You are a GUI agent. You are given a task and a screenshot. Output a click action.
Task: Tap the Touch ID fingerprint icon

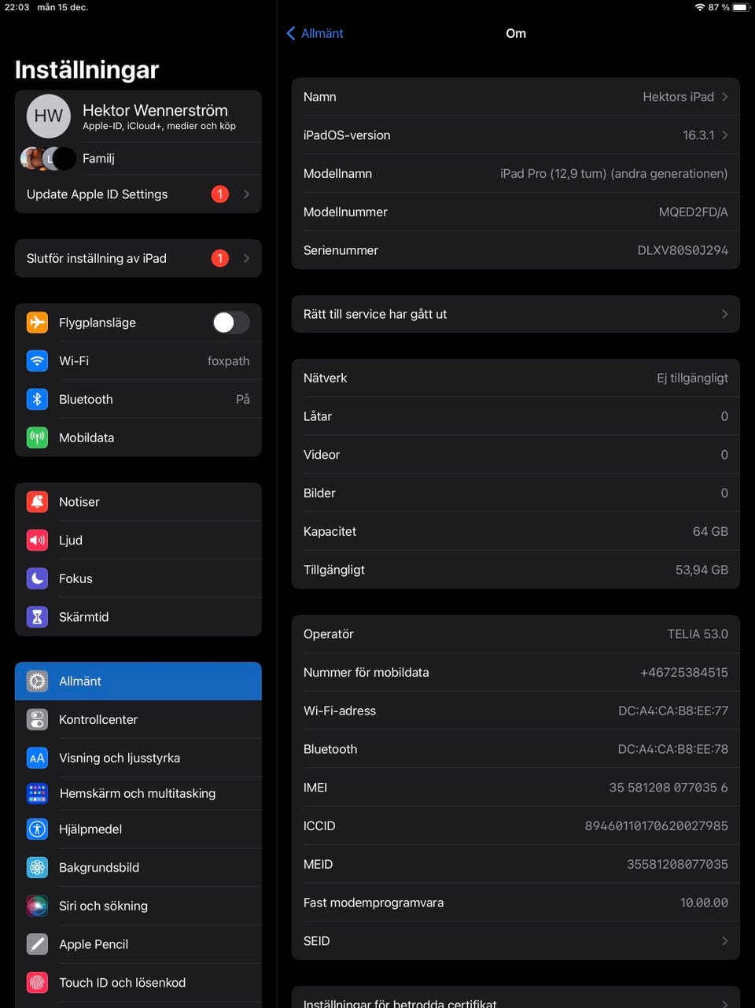37,983
